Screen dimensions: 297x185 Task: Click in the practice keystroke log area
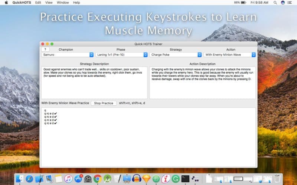point(148,137)
